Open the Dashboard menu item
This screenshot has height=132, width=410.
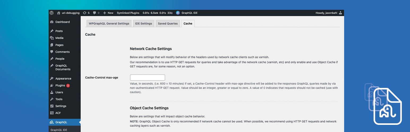[65, 22]
